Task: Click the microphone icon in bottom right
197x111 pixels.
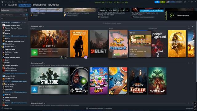Action: pos(195,103)
